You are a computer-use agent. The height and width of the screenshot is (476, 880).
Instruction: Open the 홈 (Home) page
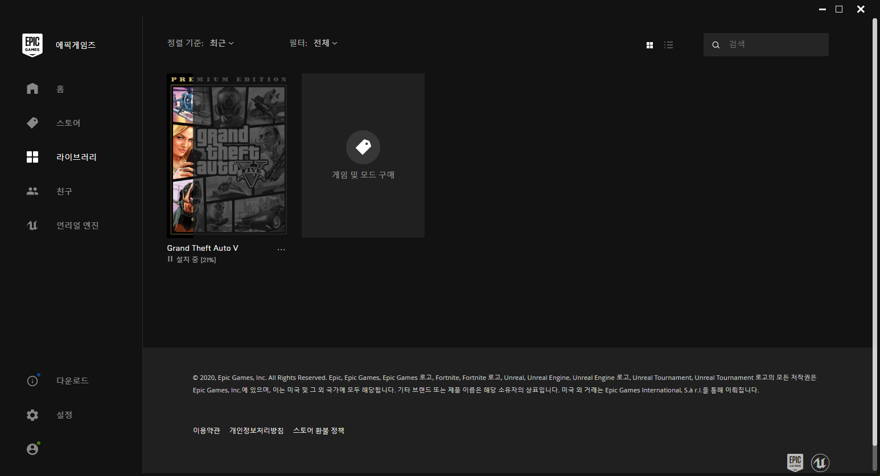point(60,89)
